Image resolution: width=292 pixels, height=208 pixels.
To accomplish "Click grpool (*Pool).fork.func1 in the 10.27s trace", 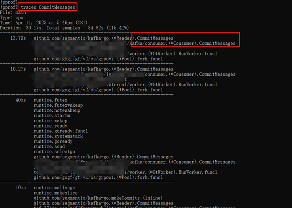I will [99, 90].
